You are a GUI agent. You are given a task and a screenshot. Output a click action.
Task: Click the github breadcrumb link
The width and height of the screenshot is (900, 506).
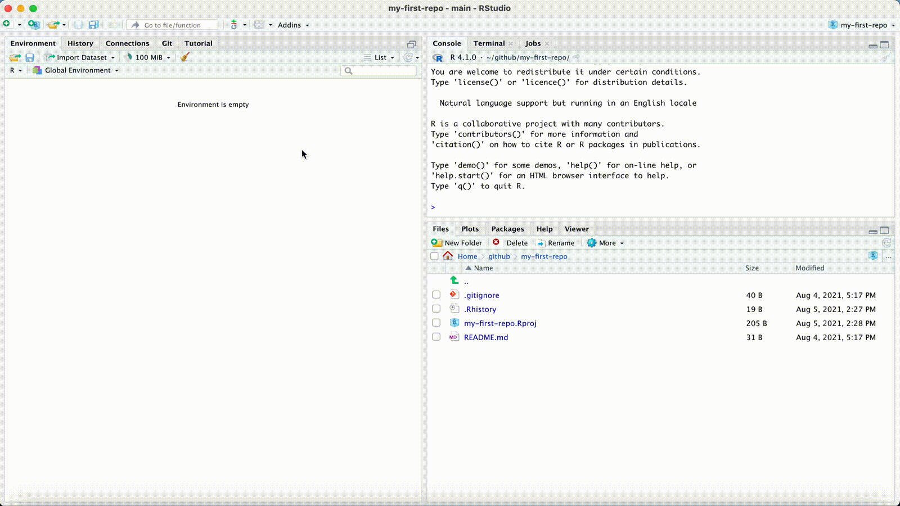(x=499, y=256)
